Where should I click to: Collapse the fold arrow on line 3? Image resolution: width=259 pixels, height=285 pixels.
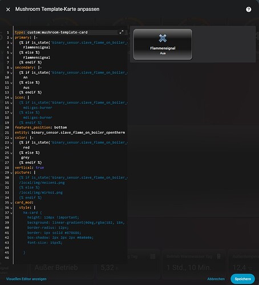[x=11, y=43]
